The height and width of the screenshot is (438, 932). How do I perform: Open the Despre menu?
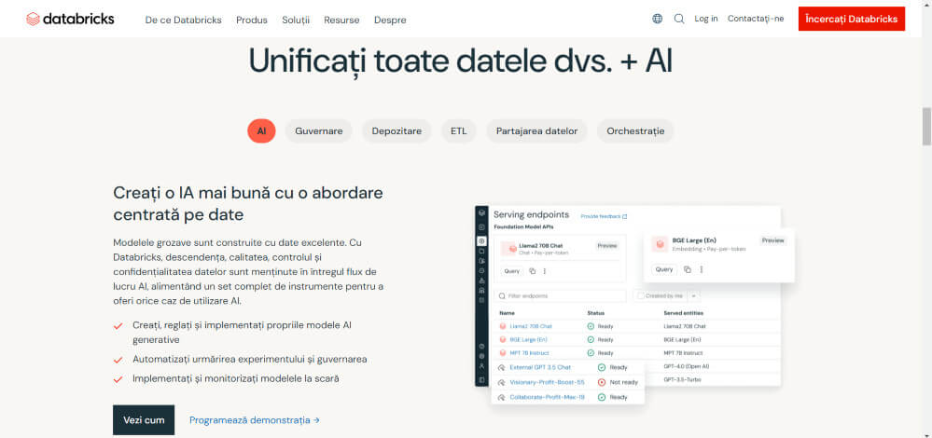(391, 20)
